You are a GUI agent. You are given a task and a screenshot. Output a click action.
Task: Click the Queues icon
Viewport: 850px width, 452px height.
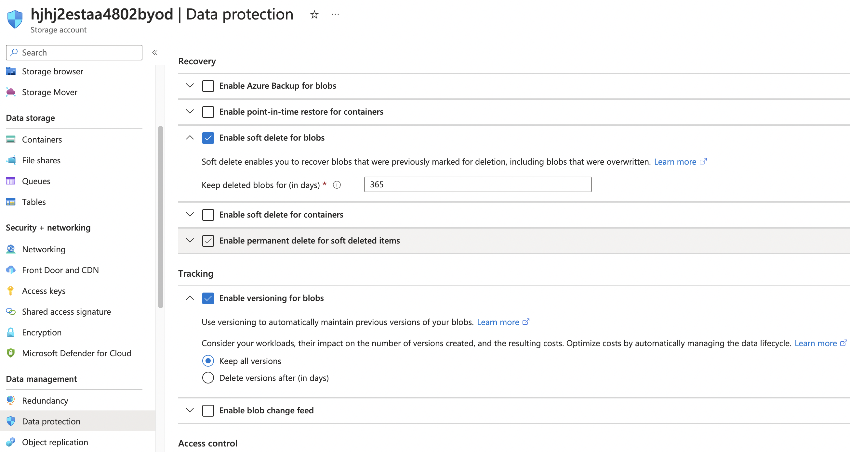pyautogui.click(x=11, y=181)
